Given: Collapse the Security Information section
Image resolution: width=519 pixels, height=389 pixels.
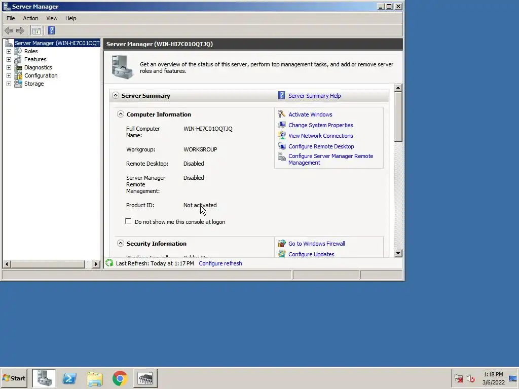Looking at the screenshot, I should (121, 244).
